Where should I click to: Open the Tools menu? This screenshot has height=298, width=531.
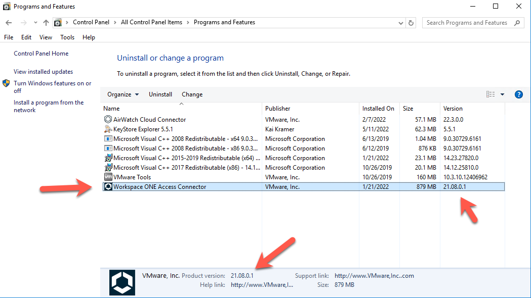tap(67, 37)
